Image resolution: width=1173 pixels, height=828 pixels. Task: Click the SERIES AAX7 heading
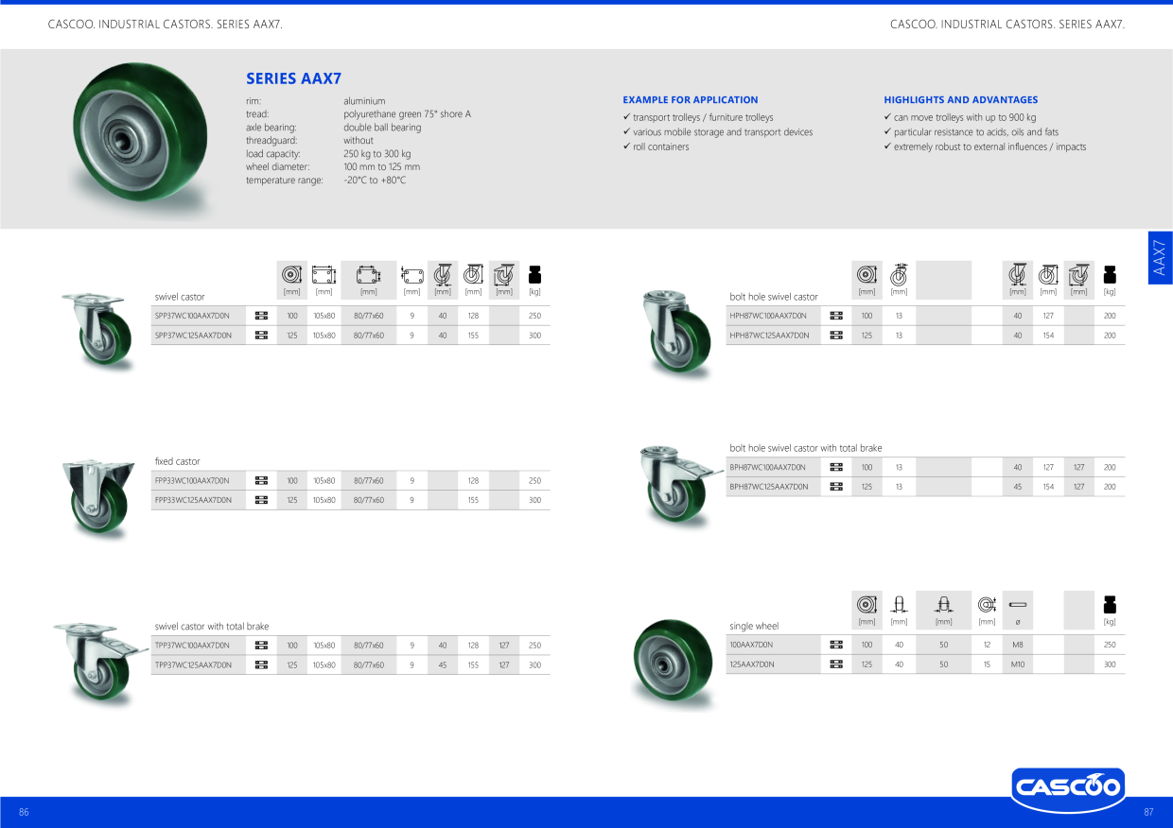click(293, 78)
